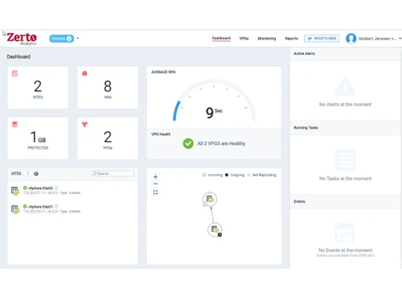
Task: Click the sites info icon
Action: 36,174
